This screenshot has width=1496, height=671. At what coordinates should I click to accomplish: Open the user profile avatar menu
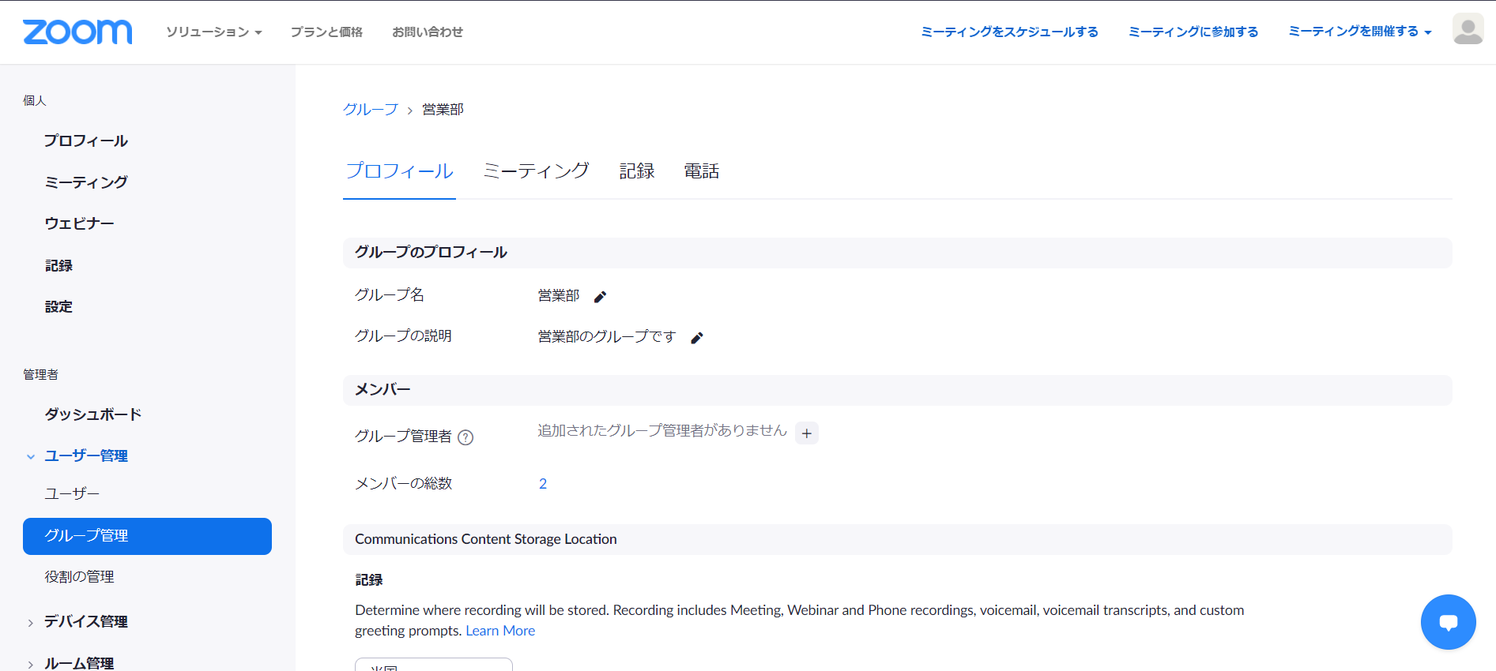[1468, 30]
